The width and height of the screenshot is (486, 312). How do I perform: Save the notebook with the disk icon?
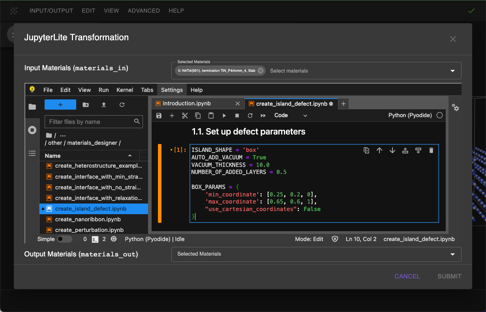[159, 116]
